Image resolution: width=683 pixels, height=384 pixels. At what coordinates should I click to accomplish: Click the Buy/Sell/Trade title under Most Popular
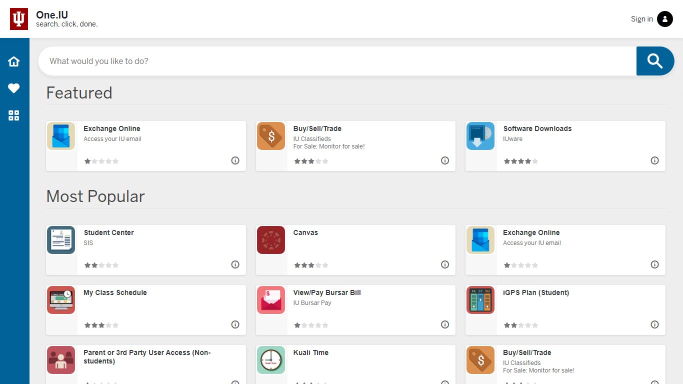(x=527, y=352)
